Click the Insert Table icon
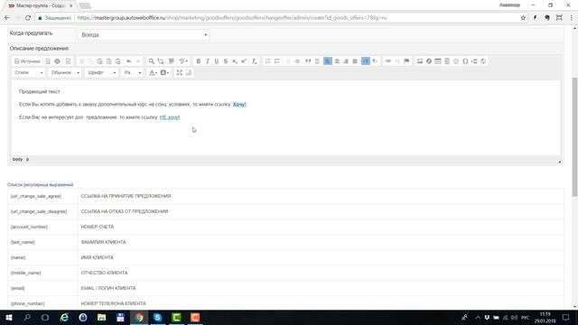The height and width of the screenshot is (325, 578). point(438,61)
